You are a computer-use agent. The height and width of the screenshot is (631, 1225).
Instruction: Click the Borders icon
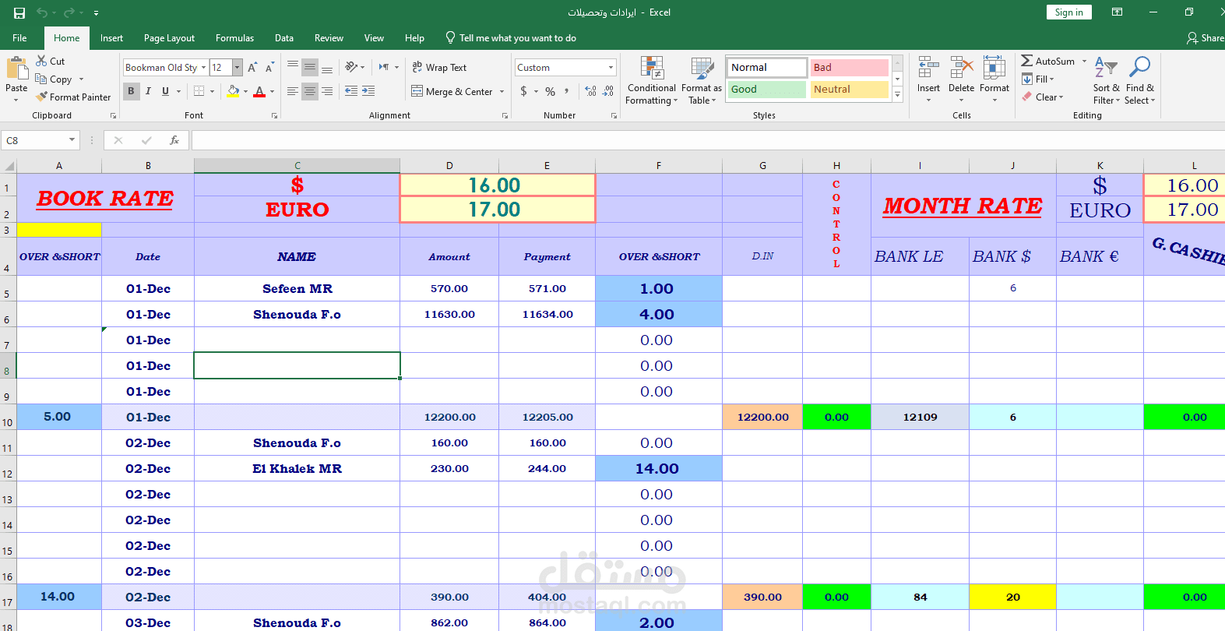click(x=199, y=91)
